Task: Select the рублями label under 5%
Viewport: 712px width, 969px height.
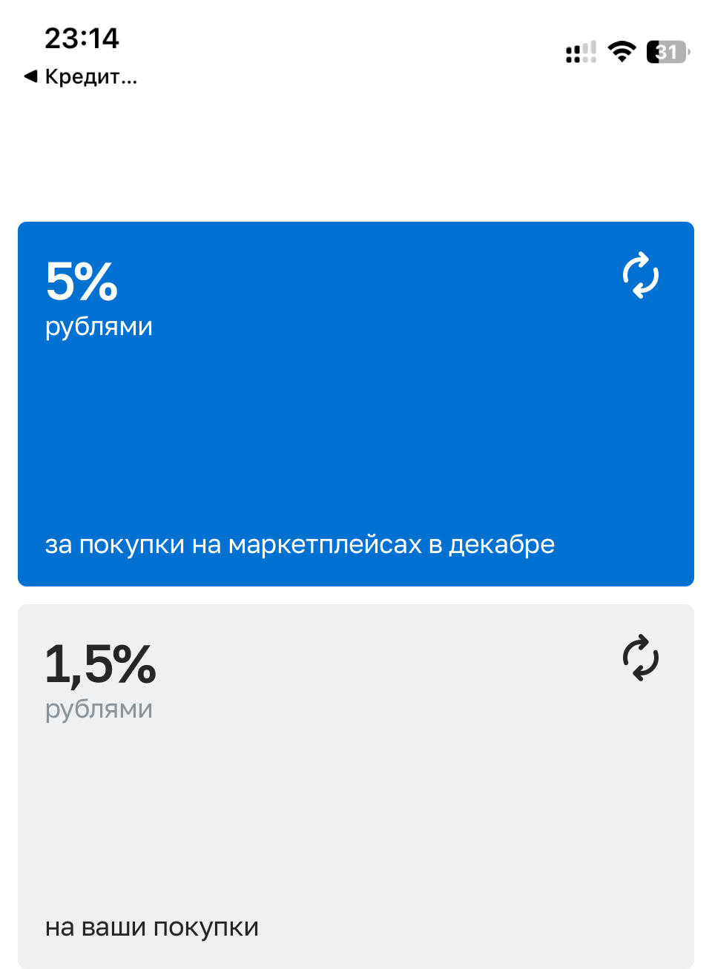Action: tap(99, 326)
